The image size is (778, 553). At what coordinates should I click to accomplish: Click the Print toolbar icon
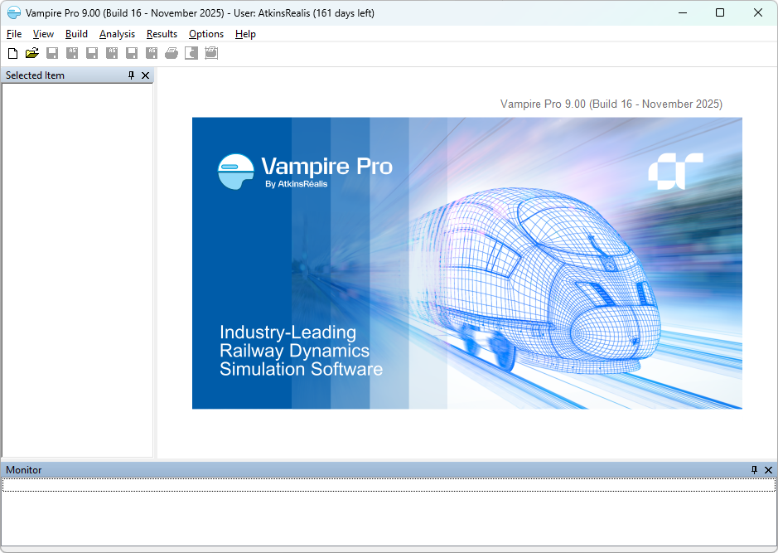pyautogui.click(x=172, y=53)
